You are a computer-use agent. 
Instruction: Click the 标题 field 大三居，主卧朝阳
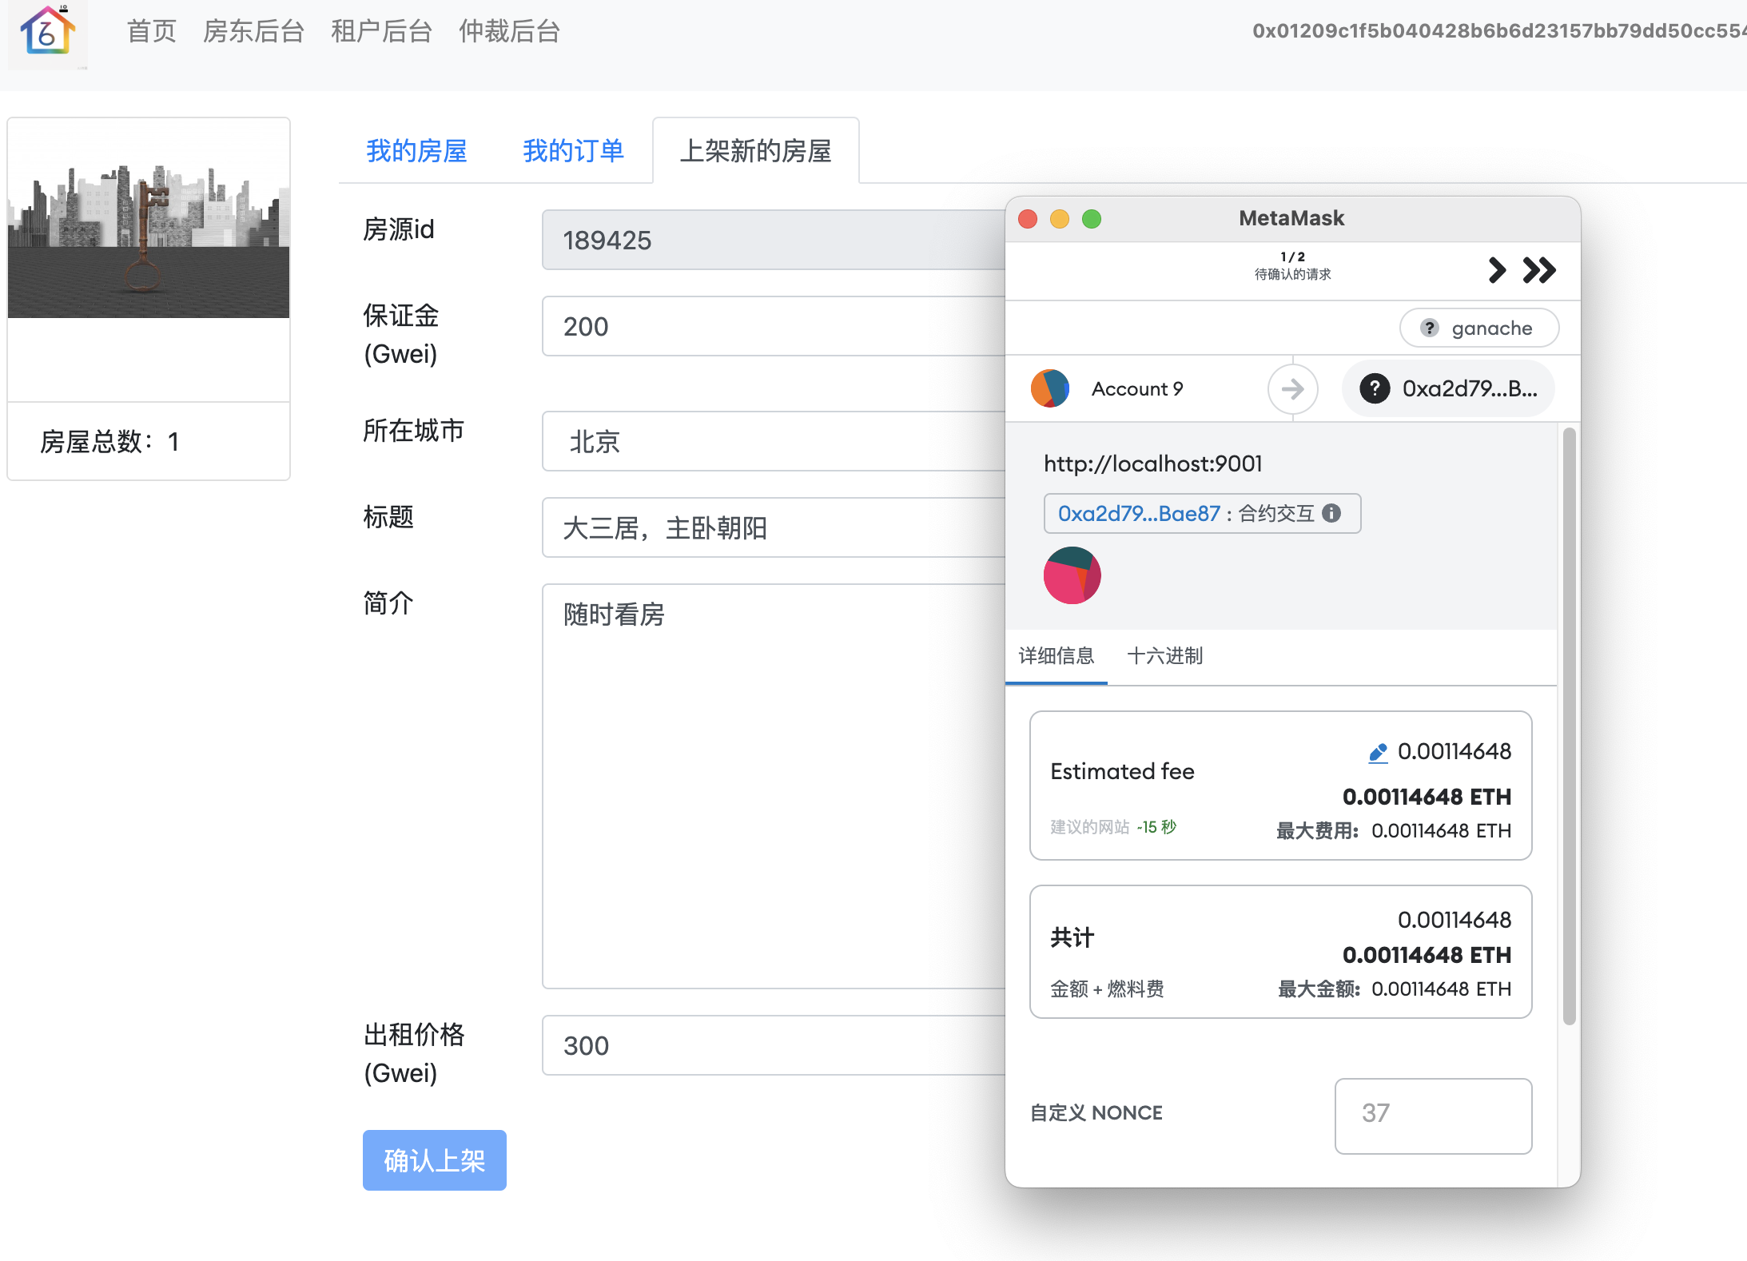(x=774, y=527)
